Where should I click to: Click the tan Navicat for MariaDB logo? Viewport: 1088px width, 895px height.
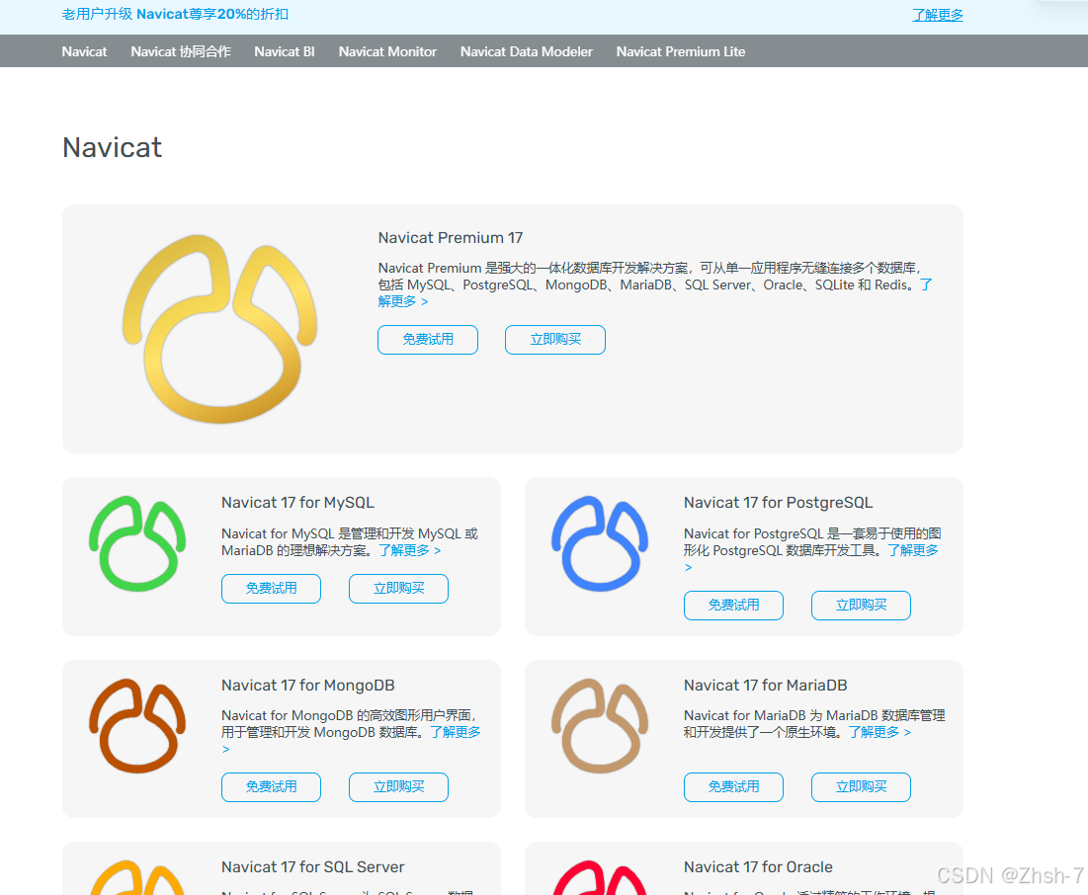(x=600, y=726)
